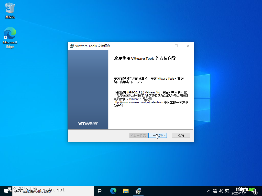This screenshot has width=262, height=196.
Task: Open the Windows Start menu
Action: tap(6, 191)
